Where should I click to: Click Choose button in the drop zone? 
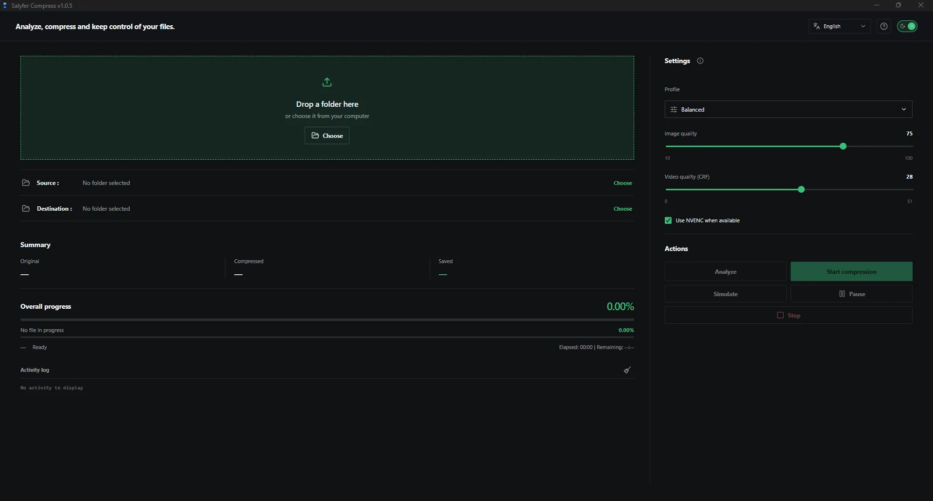point(327,135)
